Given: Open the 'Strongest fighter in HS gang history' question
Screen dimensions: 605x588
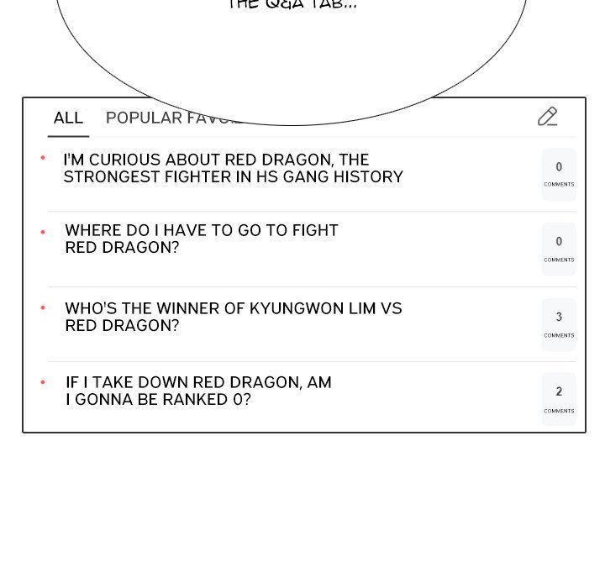Looking at the screenshot, I should coord(233,168).
